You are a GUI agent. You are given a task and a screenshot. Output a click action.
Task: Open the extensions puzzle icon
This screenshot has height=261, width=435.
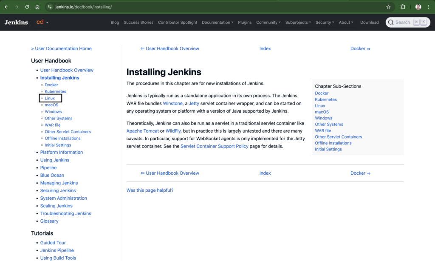(x=403, y=7)
